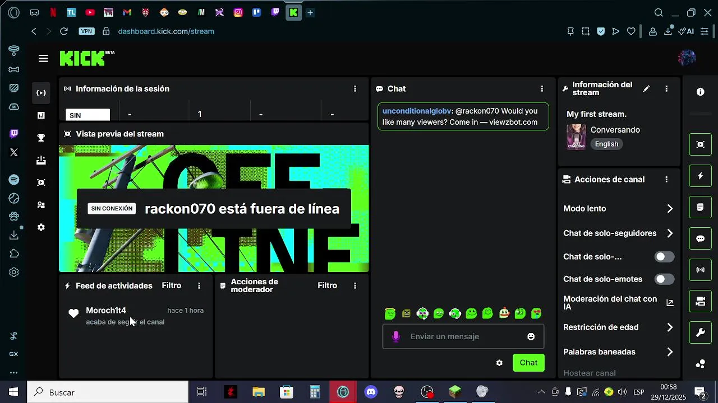
Task: Click the Conversando category thumbnail
Action: (576, 137)
